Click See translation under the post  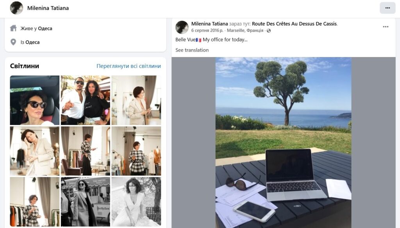pyautogui.click(x=192, y=50)
